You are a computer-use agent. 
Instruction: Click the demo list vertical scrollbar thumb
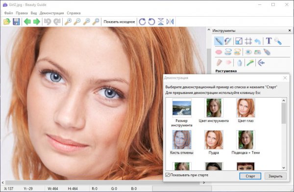[x=284, y=113]
